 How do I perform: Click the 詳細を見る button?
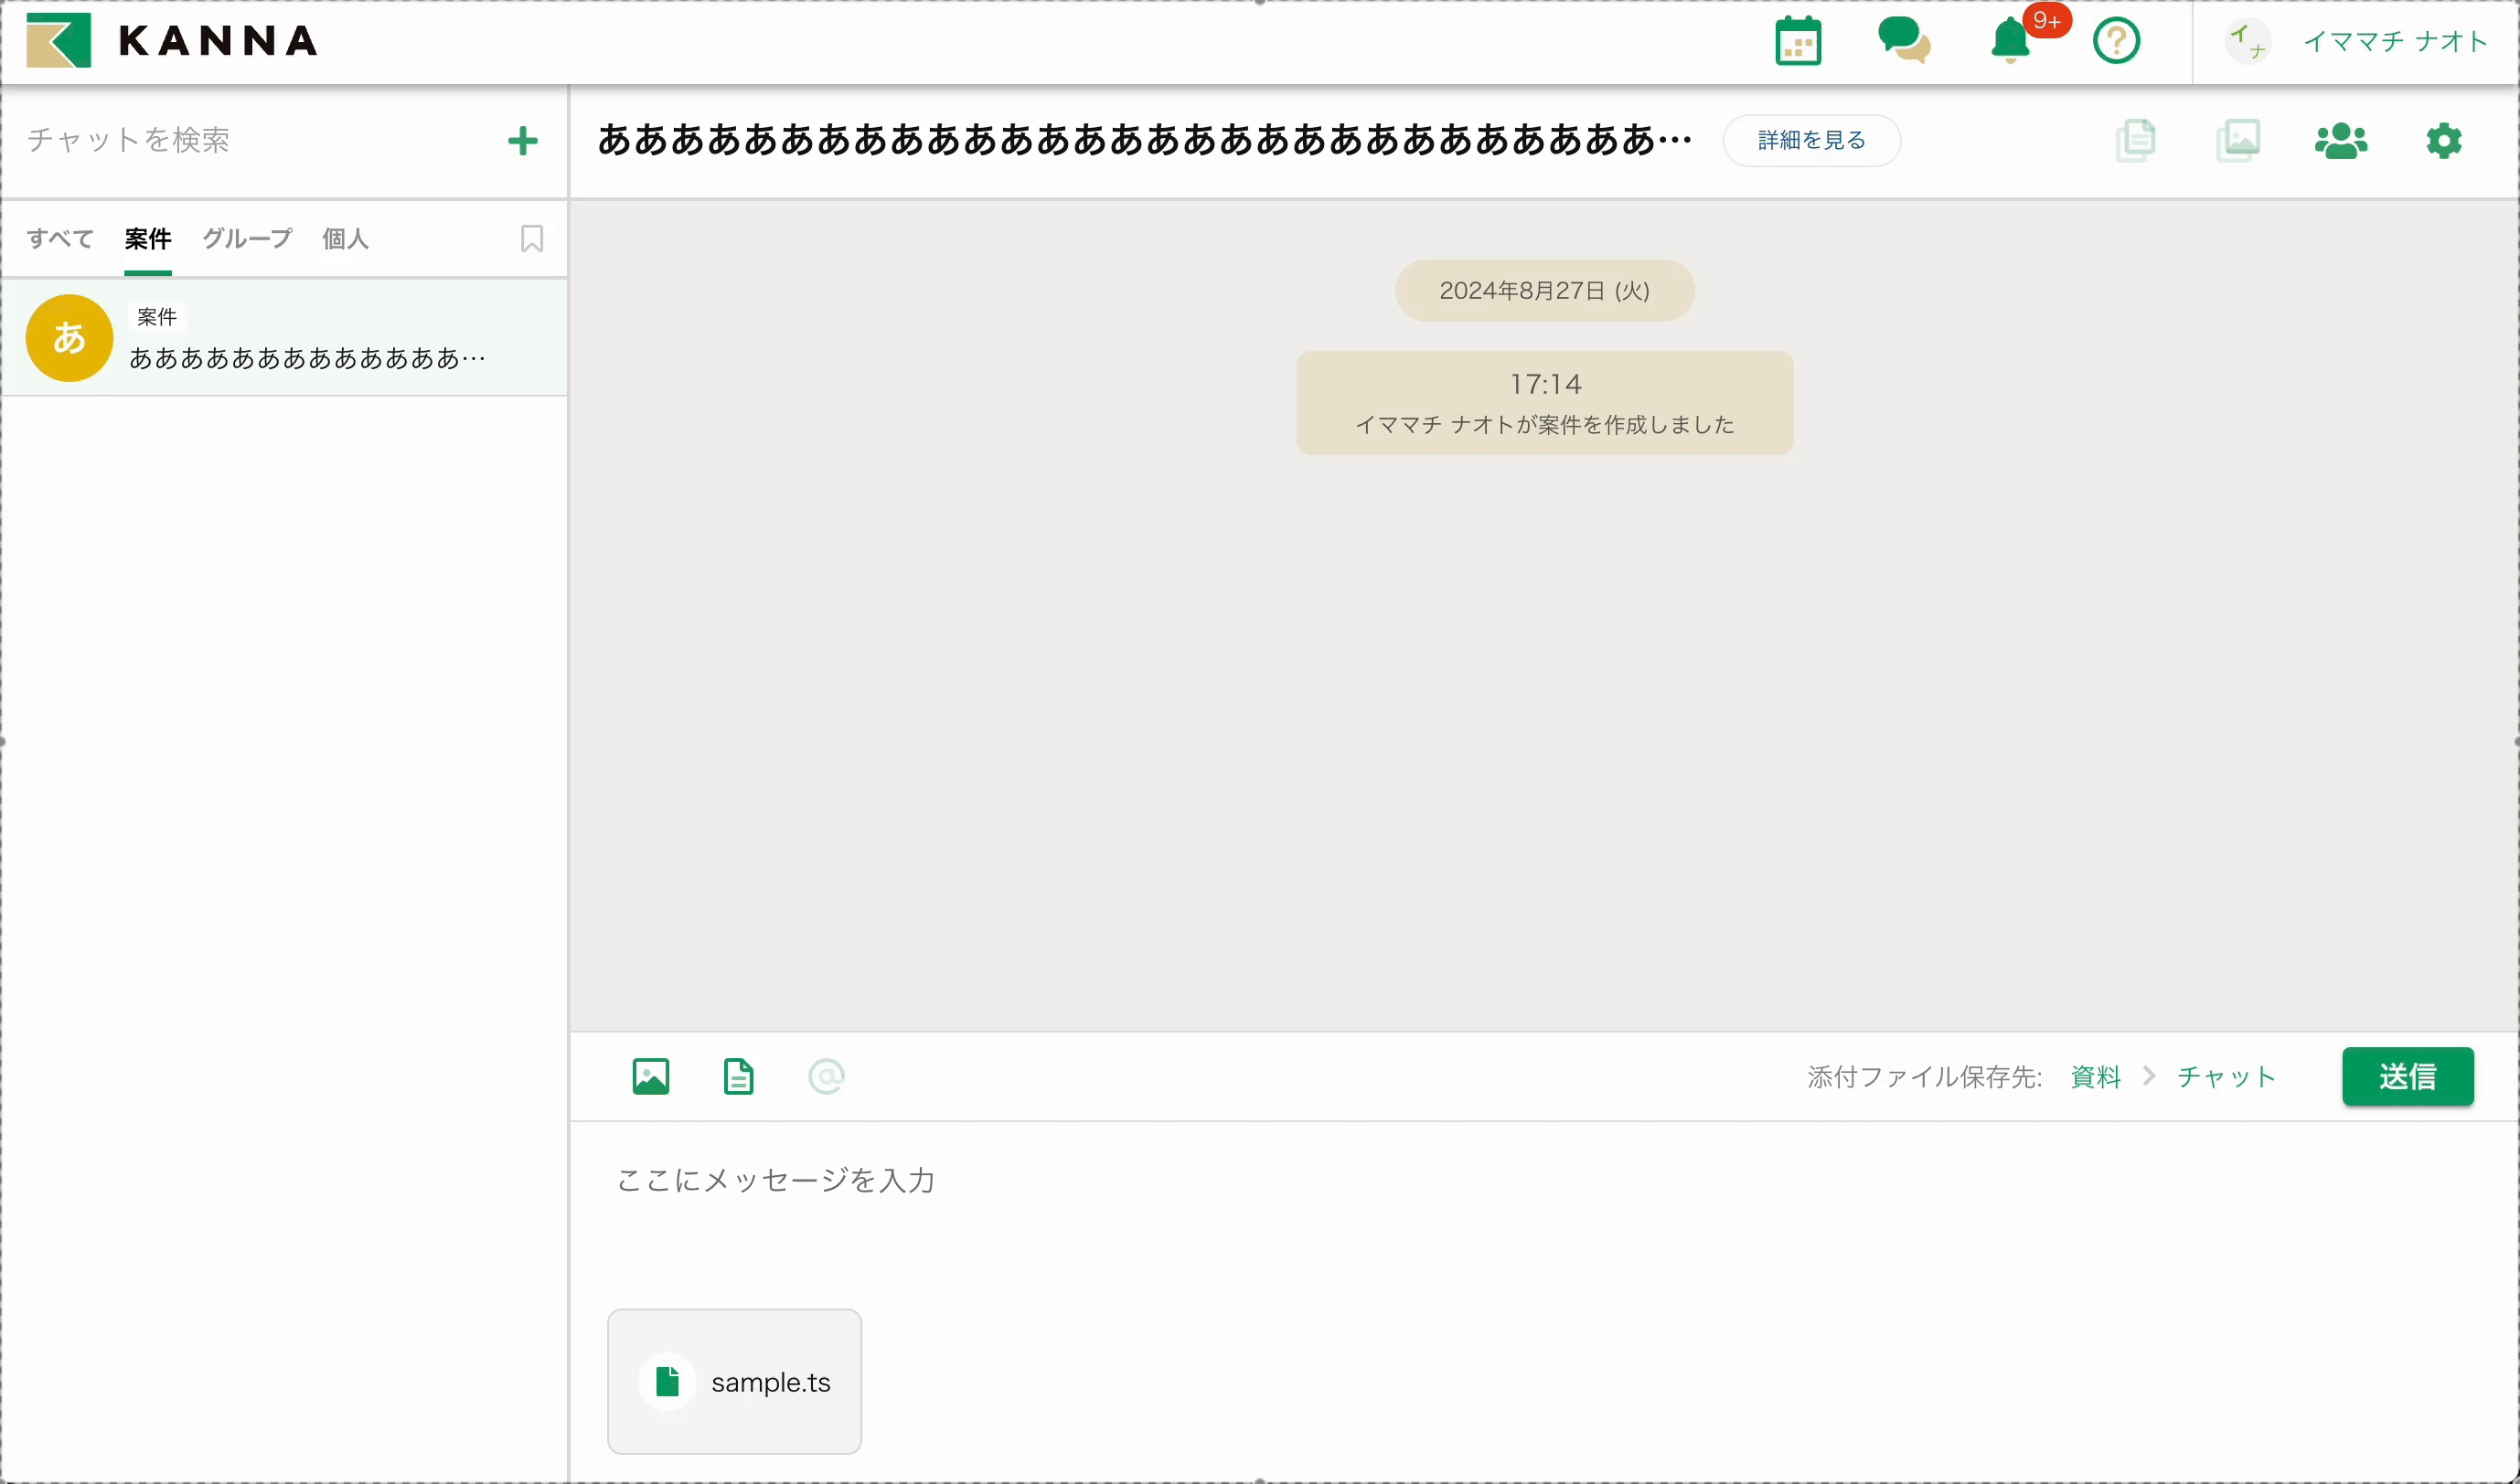(x=1810, y=141)
